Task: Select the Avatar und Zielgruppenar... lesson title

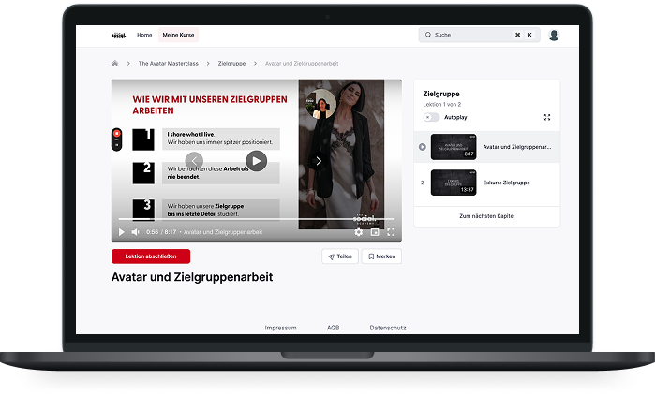Action: (517, 147)
